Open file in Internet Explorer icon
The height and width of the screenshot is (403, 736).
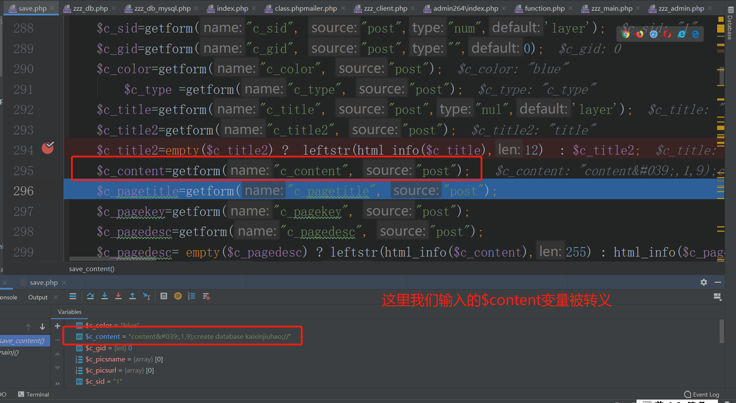[x=682, y=34]
